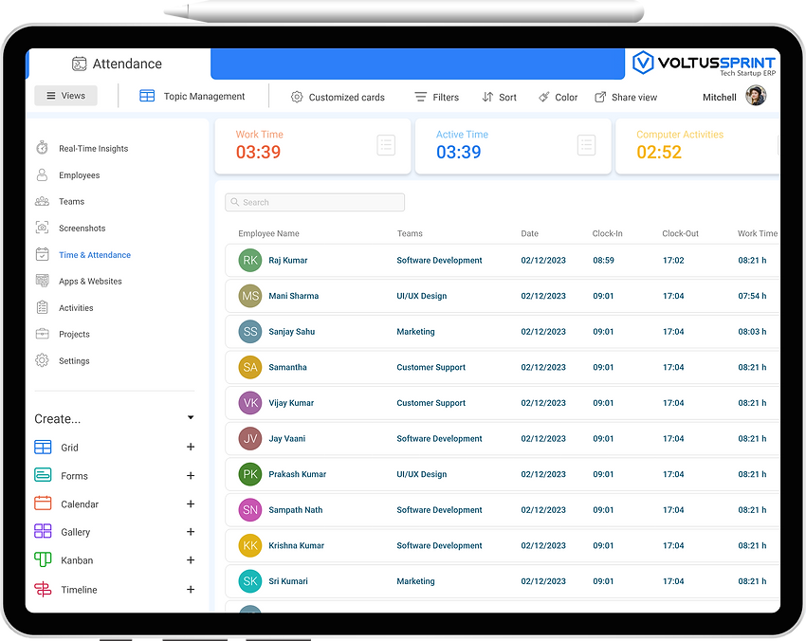Collapse the Create section

click(x=190, y=417)
